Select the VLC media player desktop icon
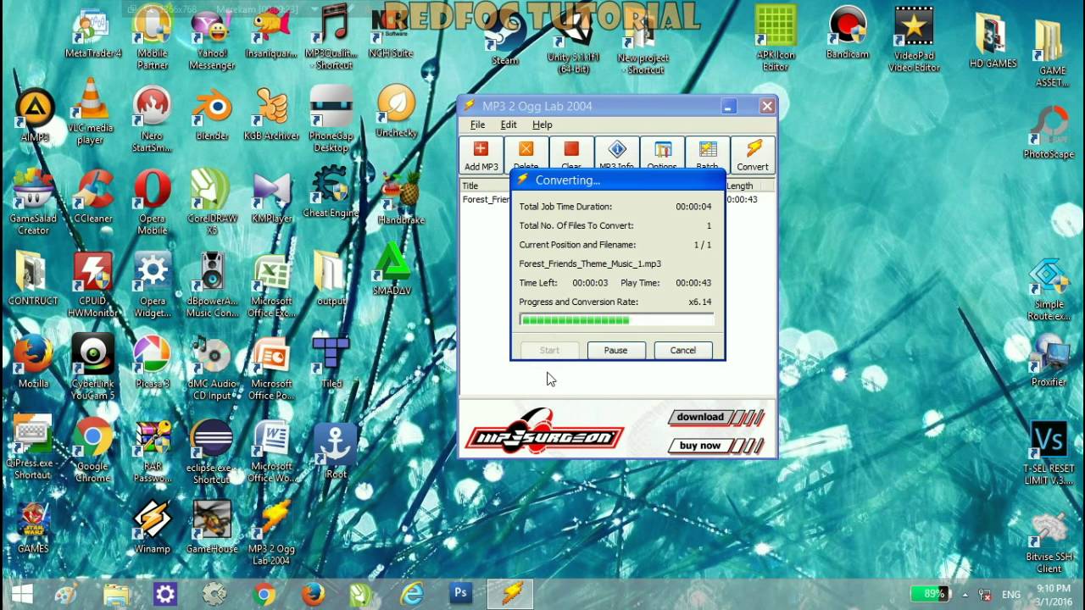The width and height of the screenshot is (1085, 610). (x=91, y=111)
